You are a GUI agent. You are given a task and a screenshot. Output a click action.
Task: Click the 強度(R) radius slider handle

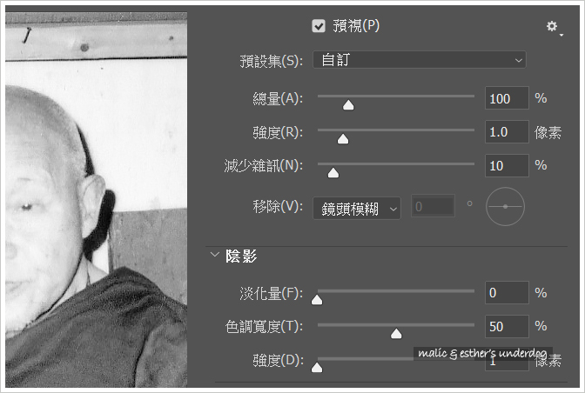tap(343, 139)
